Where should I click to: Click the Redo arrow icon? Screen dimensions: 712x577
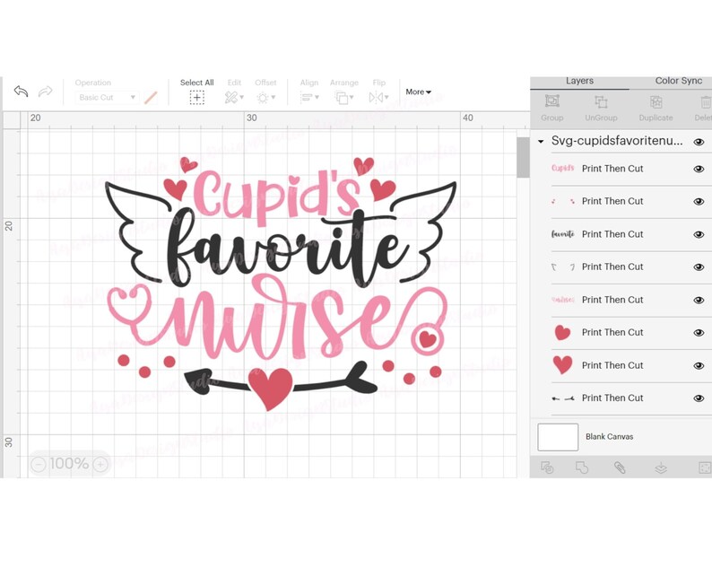45,92
